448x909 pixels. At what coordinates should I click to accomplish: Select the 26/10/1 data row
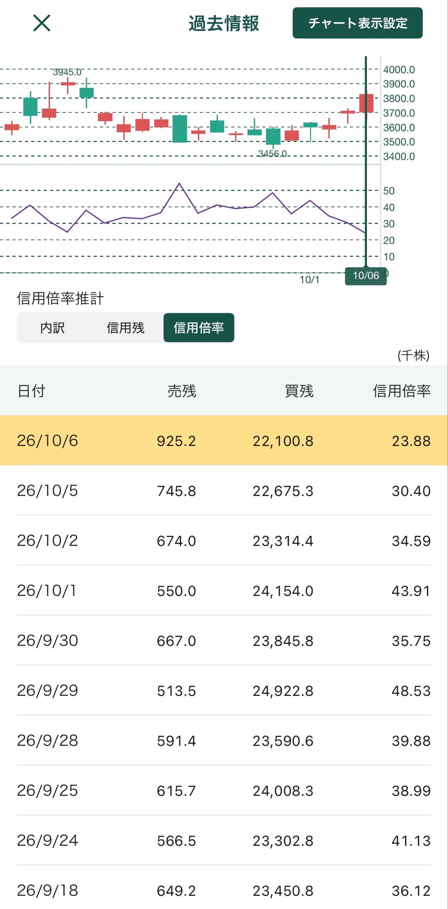point(224,590)
